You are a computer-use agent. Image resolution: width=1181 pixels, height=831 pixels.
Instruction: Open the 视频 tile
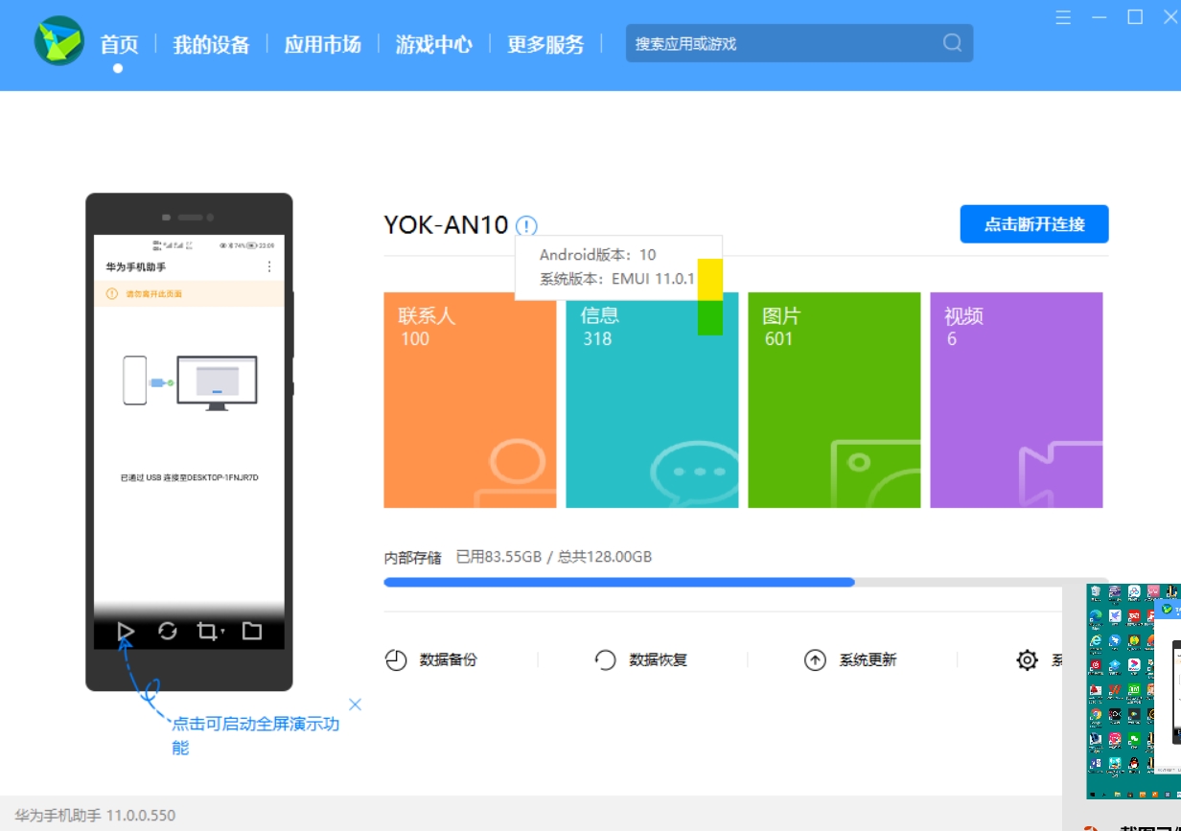coord(1016,400)
